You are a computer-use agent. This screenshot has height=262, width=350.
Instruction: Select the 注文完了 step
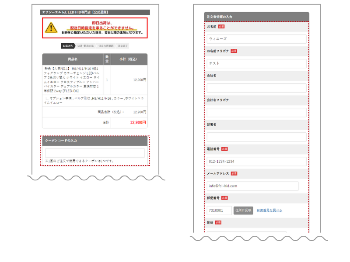pyautogui.click(x=123, y=46)
